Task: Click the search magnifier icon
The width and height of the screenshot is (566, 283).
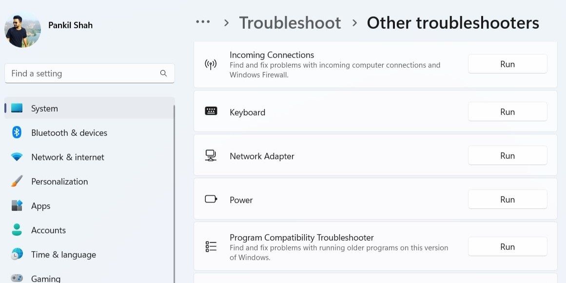Action: (x=163, y=73)
